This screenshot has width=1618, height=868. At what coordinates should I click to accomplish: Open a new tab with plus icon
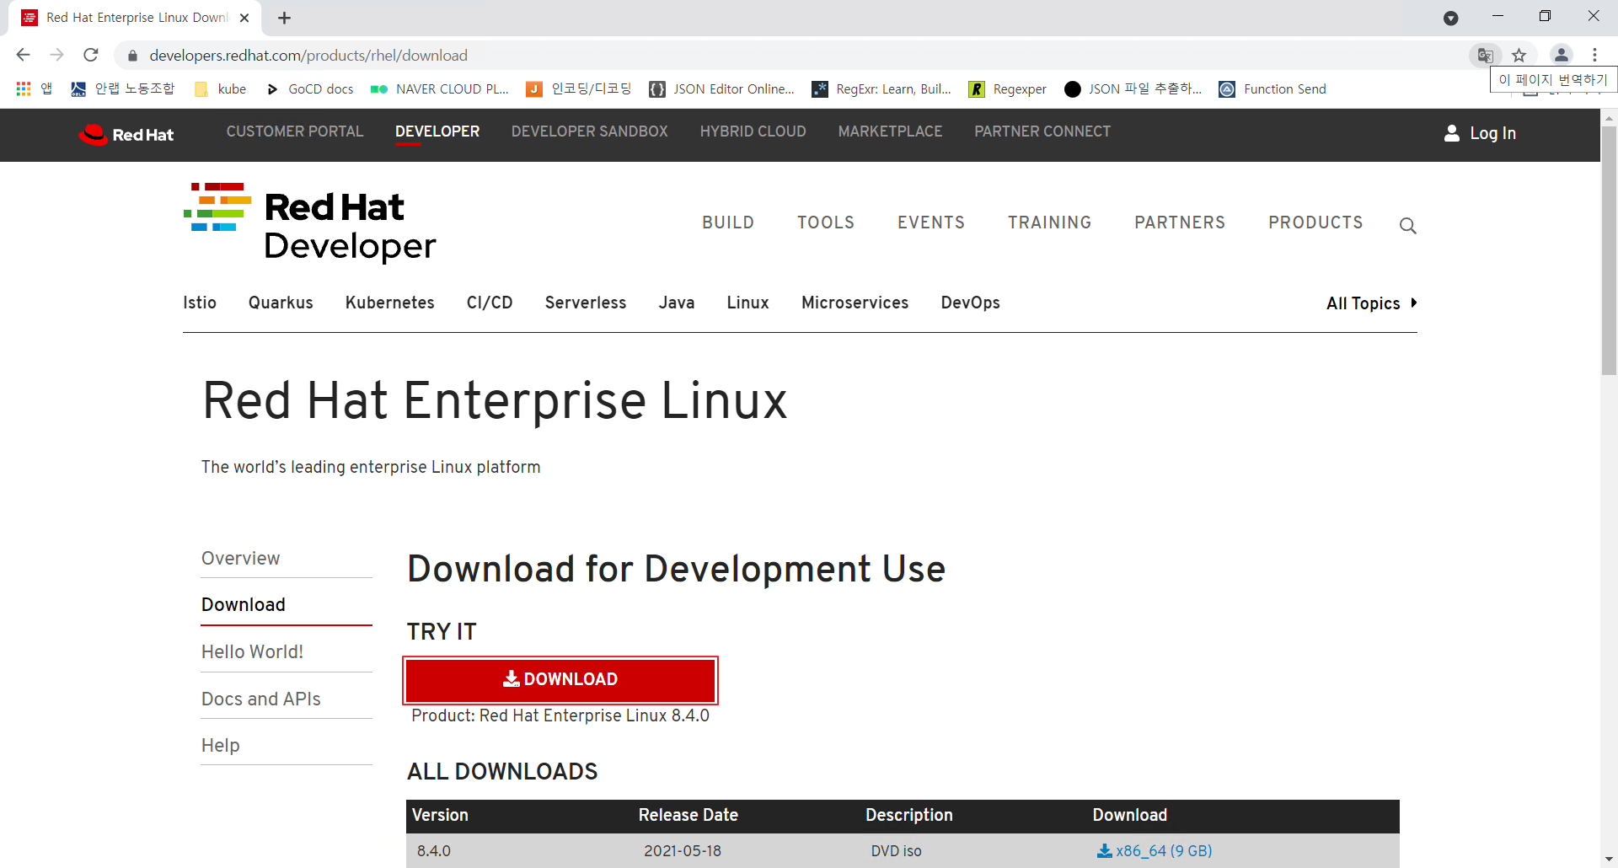[x=285, y=18]
